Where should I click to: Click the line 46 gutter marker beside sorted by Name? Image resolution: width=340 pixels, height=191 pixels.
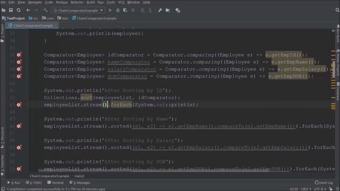click(19, 126)
